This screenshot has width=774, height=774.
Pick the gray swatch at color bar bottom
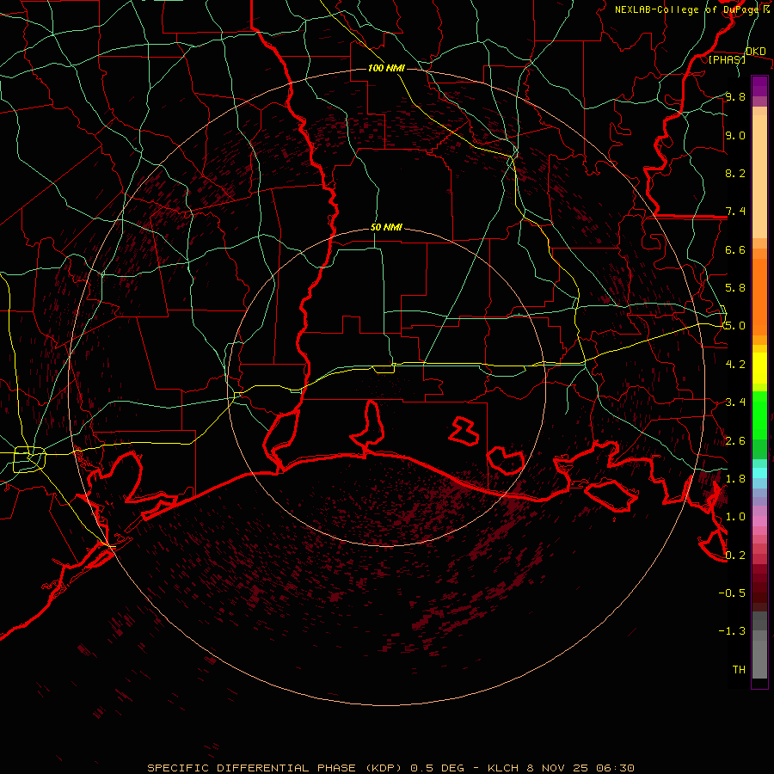pos(759,661)
